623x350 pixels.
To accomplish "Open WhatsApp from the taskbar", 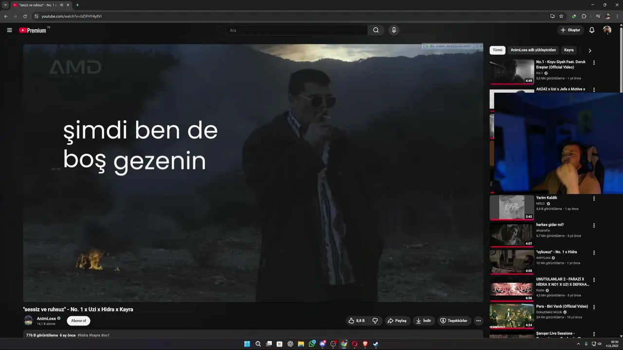I will (312, 344).
